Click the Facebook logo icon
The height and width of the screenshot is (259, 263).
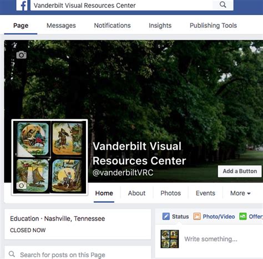(22, 5)
